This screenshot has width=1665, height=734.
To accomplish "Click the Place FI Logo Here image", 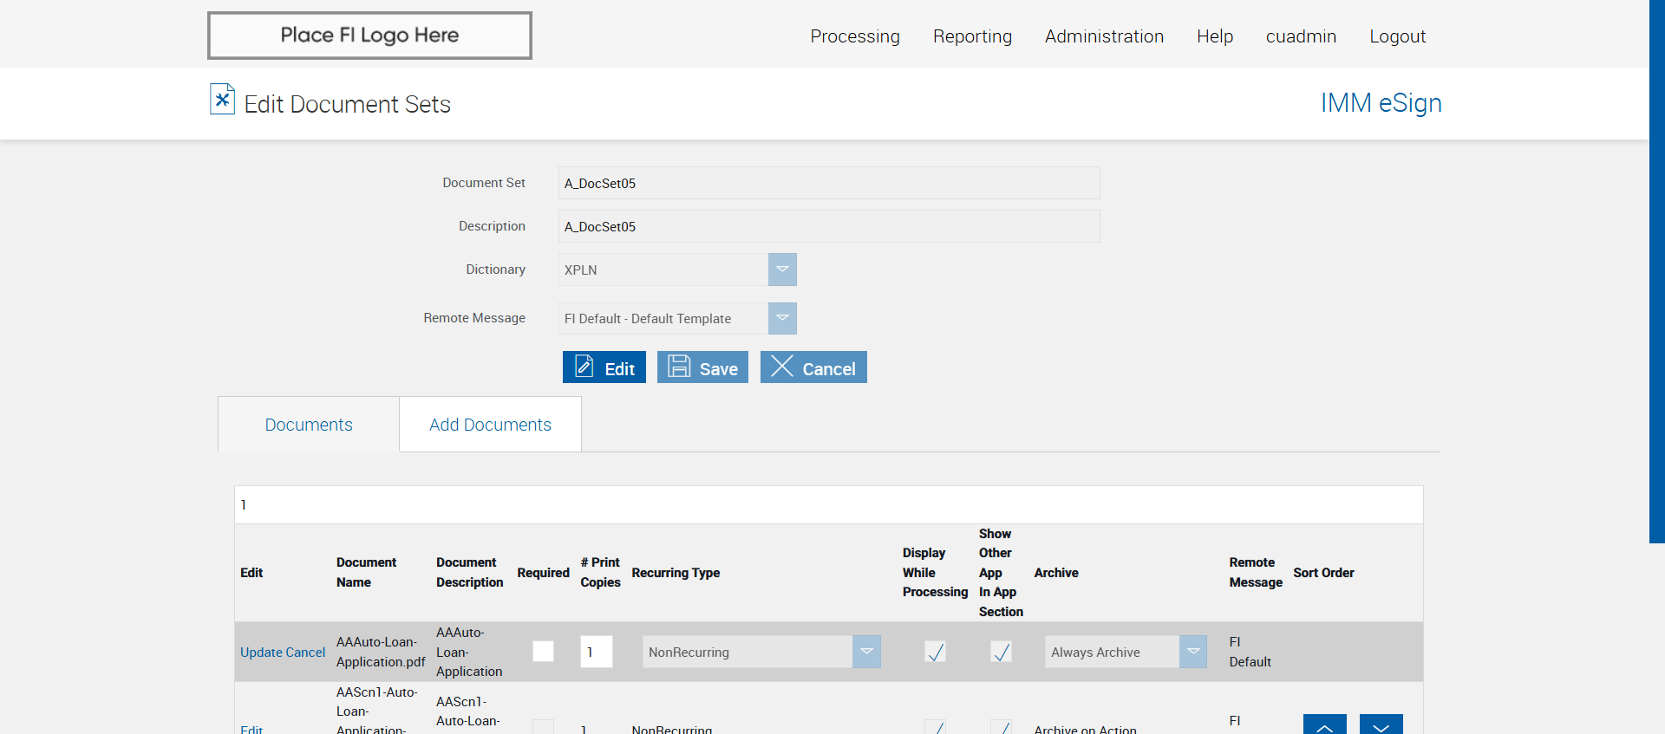I will pyautogui.click(x=369, y=36).
